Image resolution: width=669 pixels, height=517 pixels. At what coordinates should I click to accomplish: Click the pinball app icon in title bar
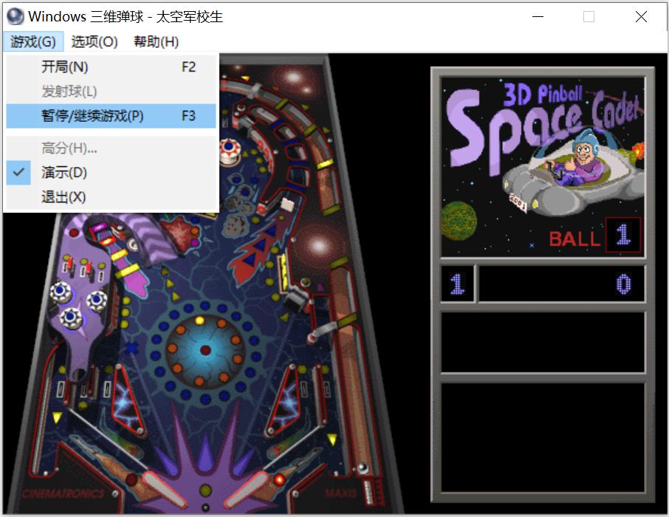(x=16, y=17)
